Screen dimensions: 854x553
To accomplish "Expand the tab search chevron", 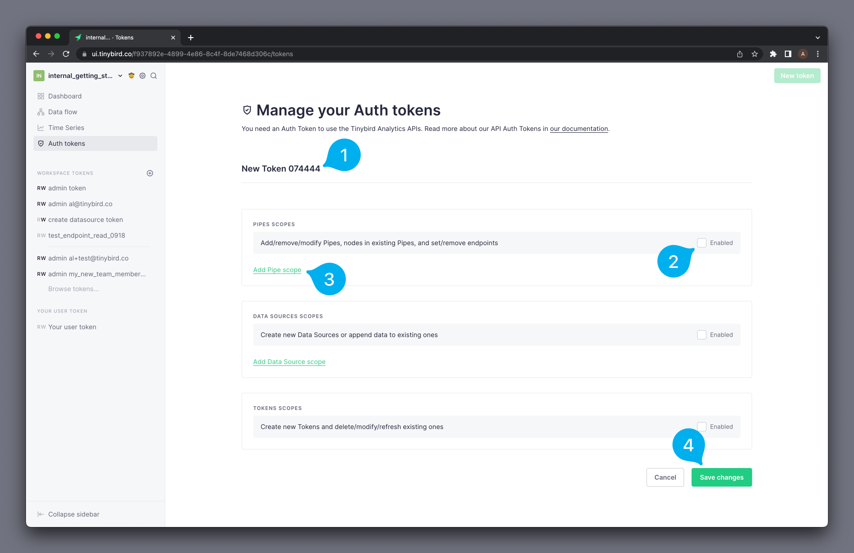I will [818, 38].
